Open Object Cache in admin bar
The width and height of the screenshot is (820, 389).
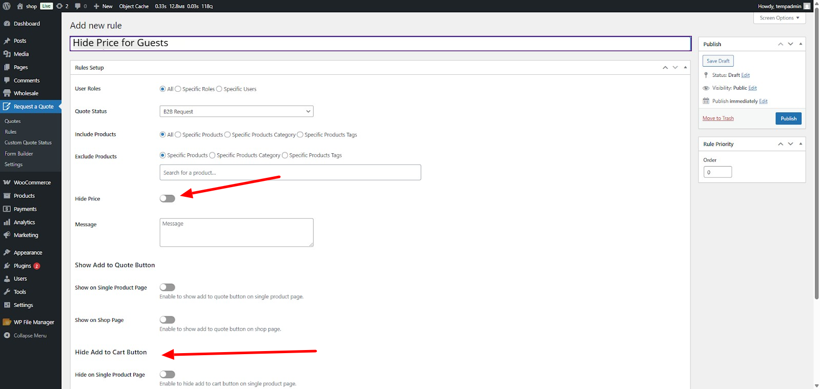coord(134,6)
